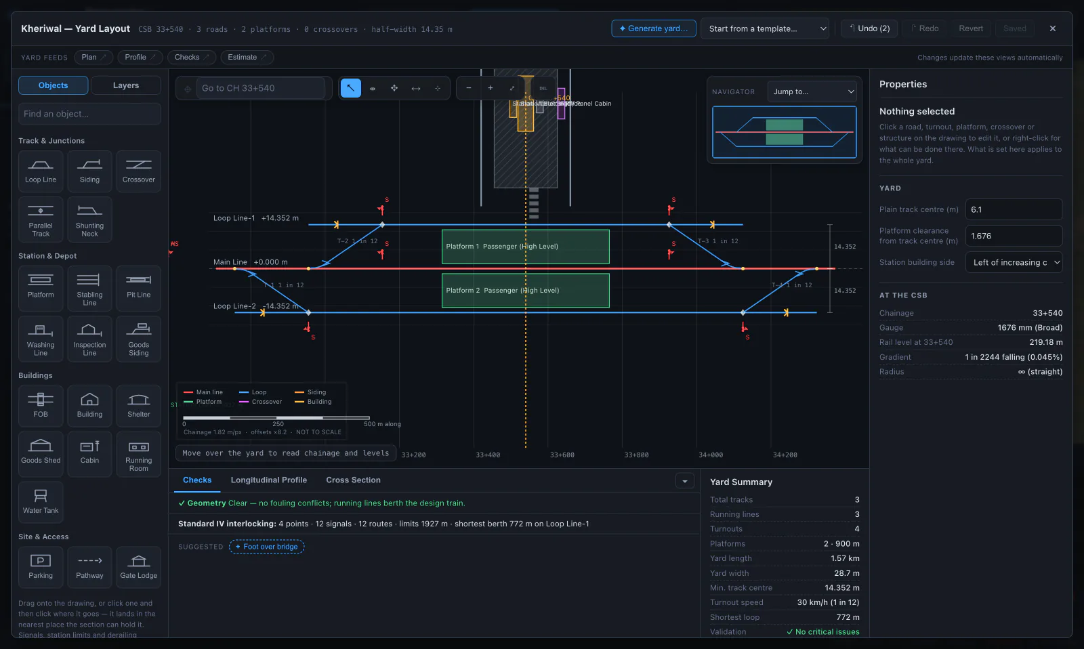Select the Goods Siding object
The height and width of the screenshot is (649, 1084).
[x=138, y=338]
